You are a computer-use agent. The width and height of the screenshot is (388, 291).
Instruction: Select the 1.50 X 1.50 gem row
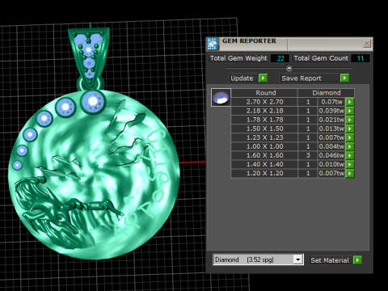click(293, 129)
